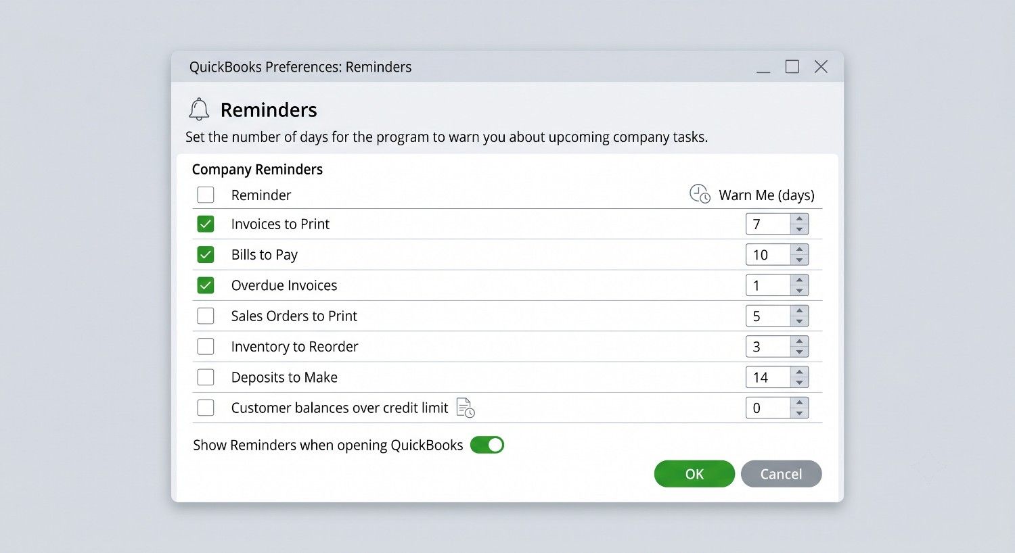Click the credit limit days field showing 0

(x=768, y=408)
